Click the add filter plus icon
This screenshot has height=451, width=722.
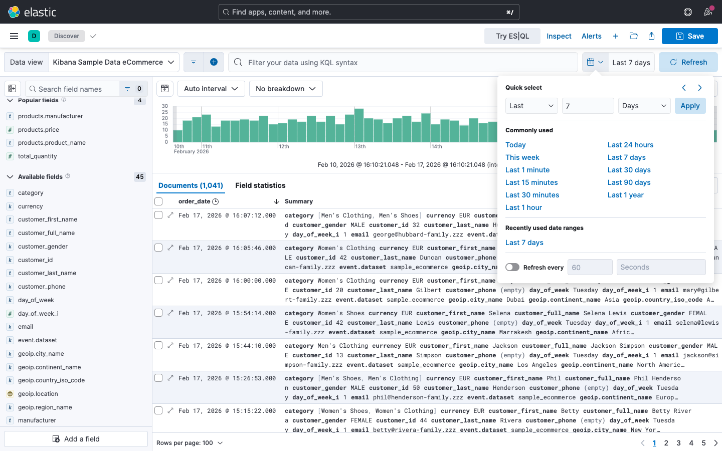[214, 62]
